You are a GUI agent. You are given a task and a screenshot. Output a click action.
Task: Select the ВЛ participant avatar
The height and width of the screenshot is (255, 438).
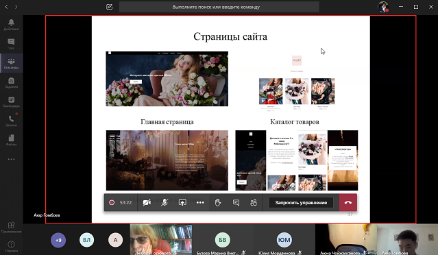[x=86, y=240]
